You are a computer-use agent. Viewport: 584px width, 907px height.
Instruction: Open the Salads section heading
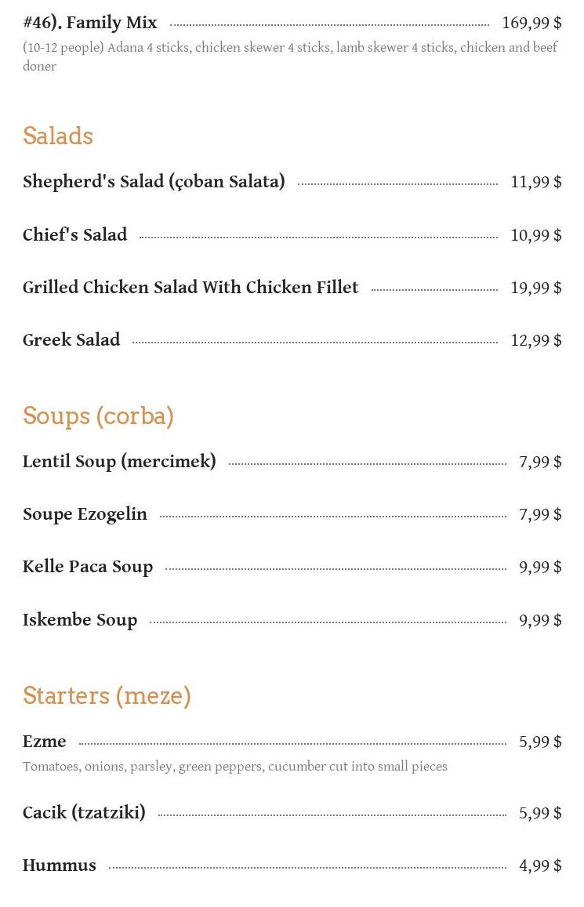pos(58,136)
